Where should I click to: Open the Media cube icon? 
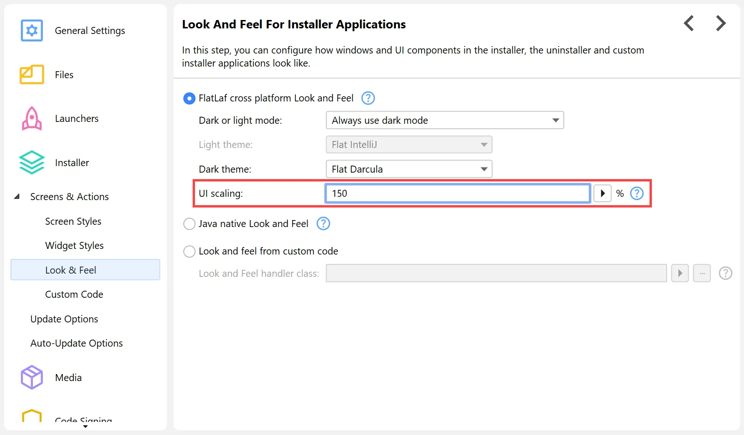(32, 377)
